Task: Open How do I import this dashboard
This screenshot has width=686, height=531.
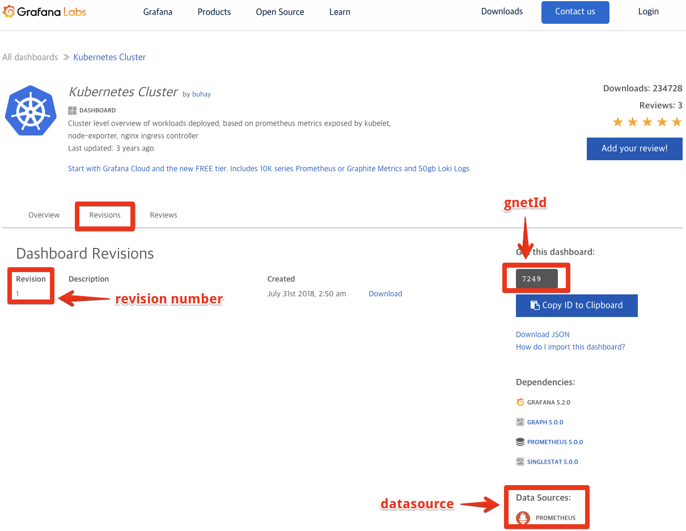Action: click(x=570, y=347)
